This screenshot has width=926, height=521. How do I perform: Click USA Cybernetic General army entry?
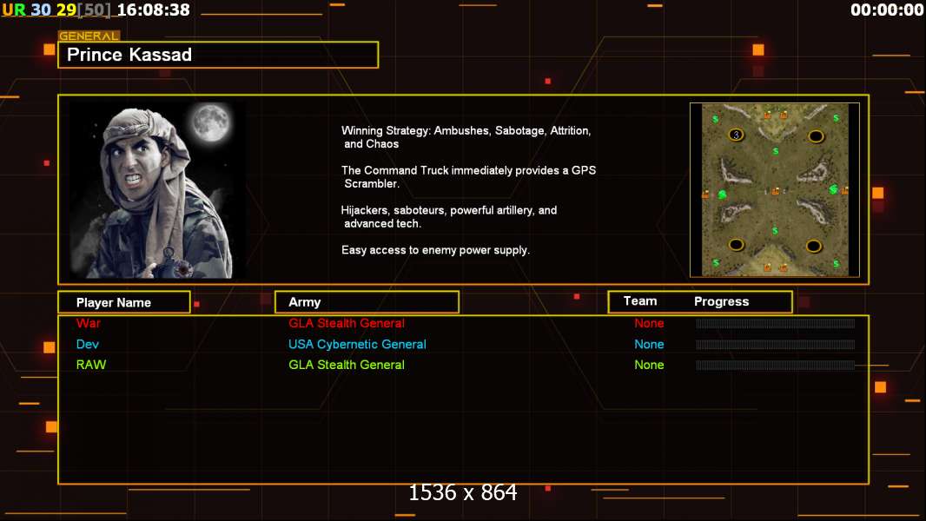click(x=357, y=344)
